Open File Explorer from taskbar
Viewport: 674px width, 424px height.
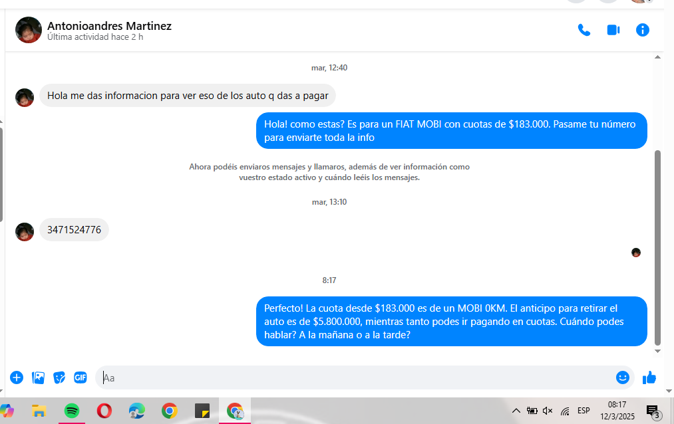39,411
